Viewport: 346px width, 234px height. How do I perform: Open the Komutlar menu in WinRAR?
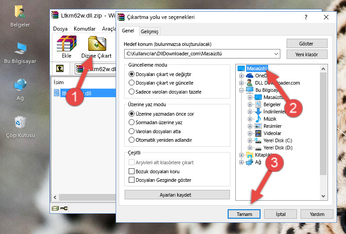[x=85, y=29]
